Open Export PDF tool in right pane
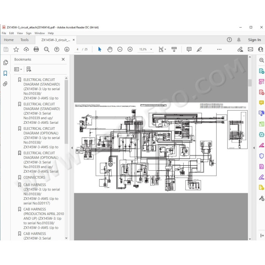 coord(261,71)
